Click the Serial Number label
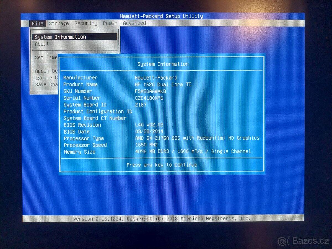This screenshot has width=332, height=249. 82,98
